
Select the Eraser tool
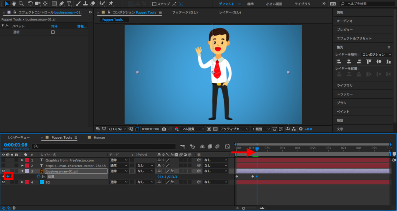point(92,3)
